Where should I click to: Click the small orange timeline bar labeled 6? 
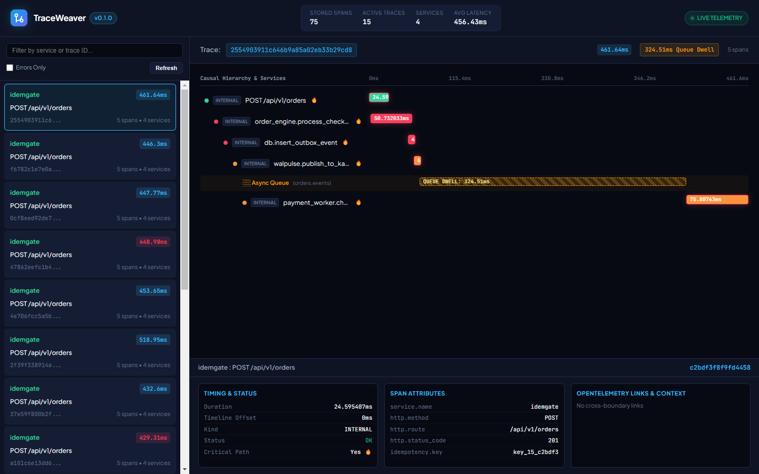[417, 161]
